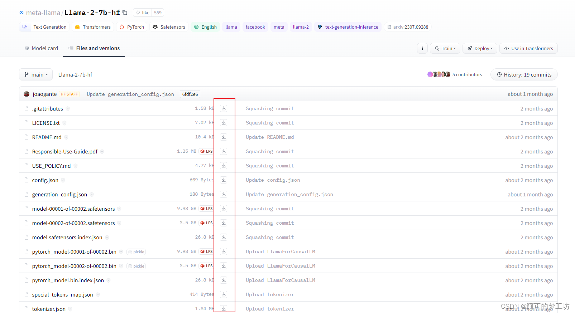Click safety info icon beside config.json
The height and width of the screenshot is (313, 575).
point(63,180)
